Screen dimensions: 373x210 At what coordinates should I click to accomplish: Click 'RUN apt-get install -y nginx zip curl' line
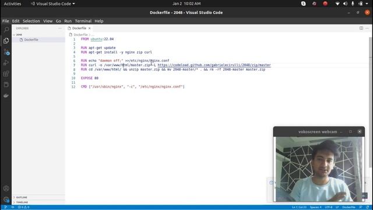pos(116,52)
